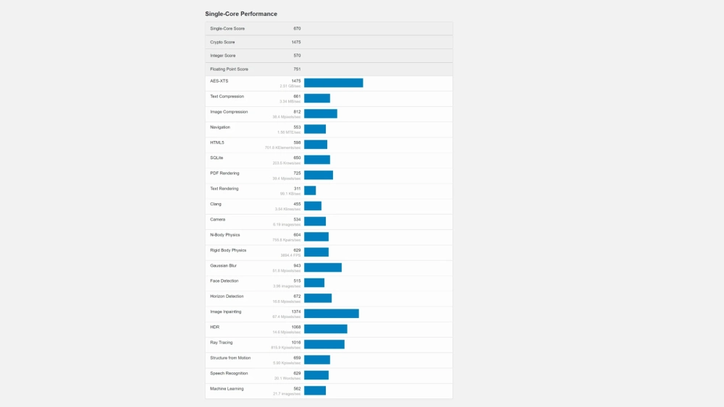The width and height of the screenshot is (724, 407).
Task: Click the SQLite row label
Action: pyautogui.click(x=216, y=158)
